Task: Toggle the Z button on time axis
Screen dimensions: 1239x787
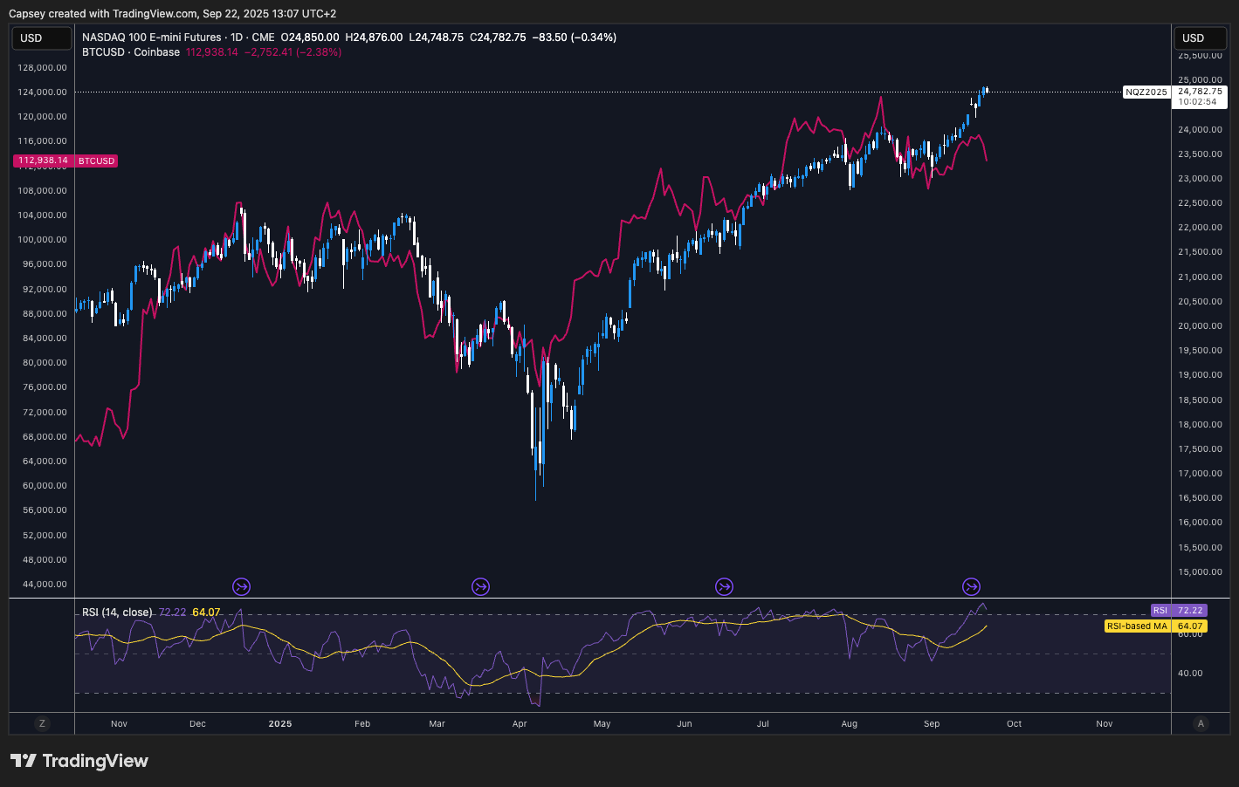Action: (x=41, y=723)
